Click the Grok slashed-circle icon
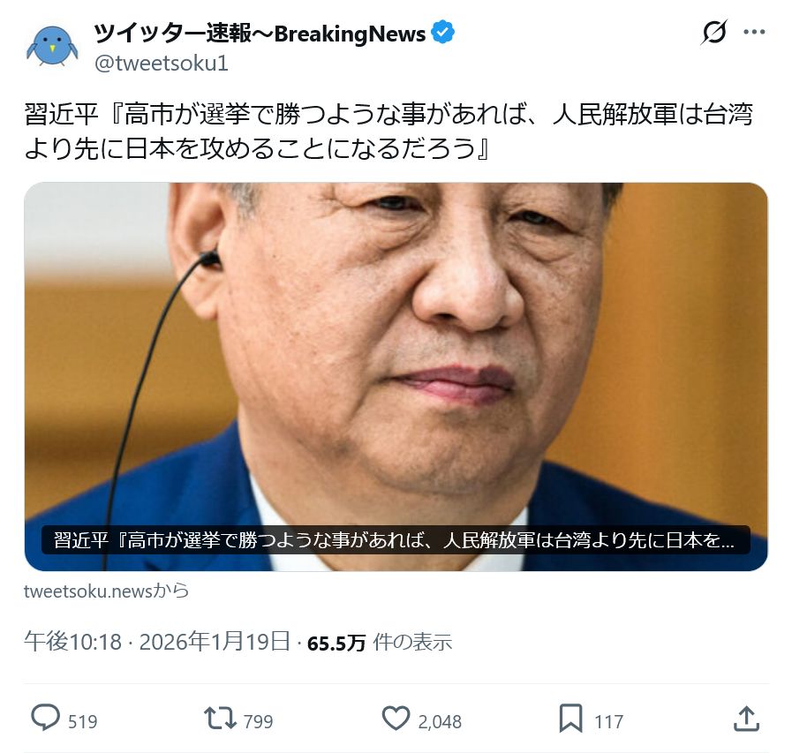 (x=714, y=32)
